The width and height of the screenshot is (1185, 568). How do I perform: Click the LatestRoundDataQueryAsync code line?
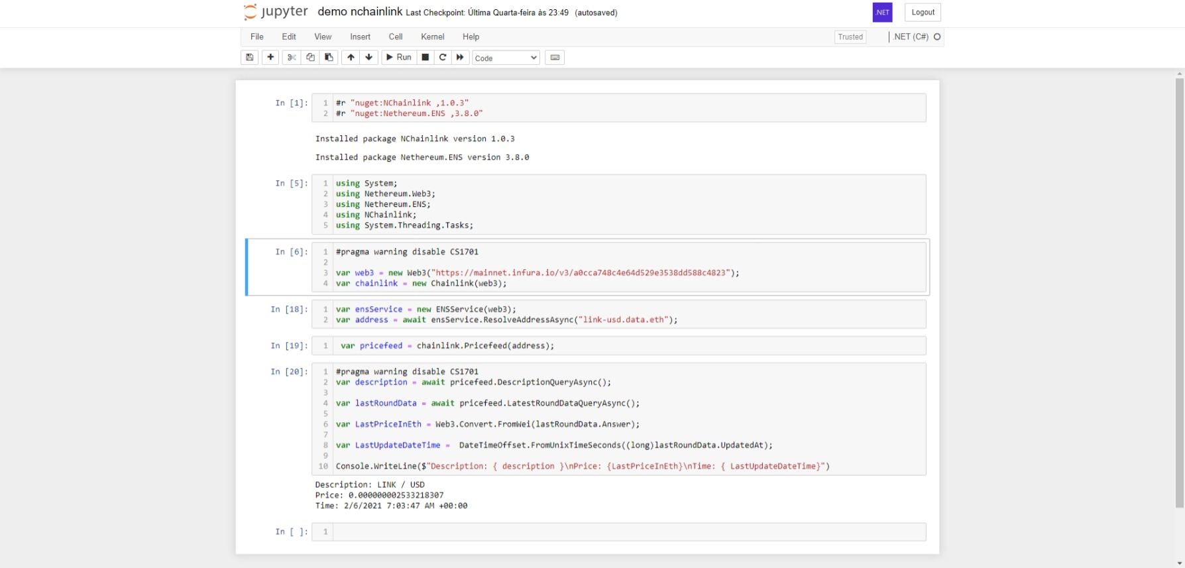point(488,404)
